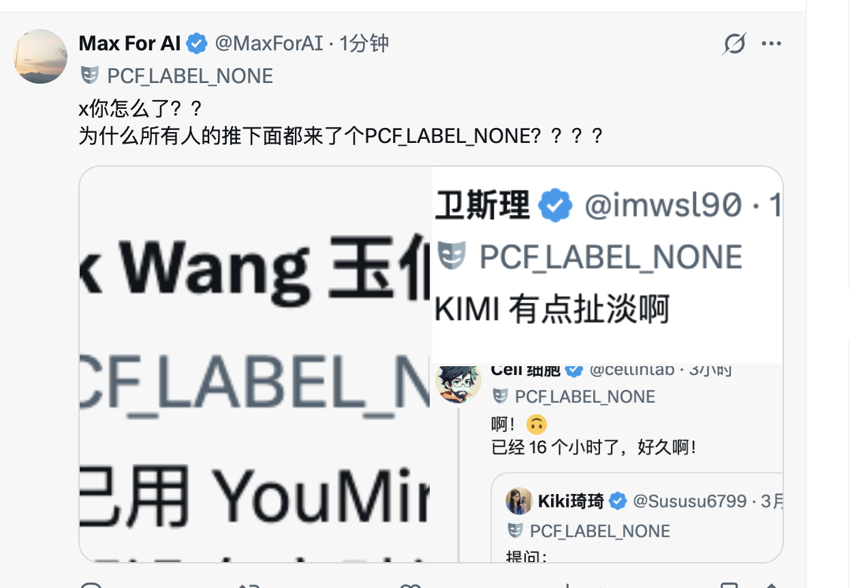
Task: Open the @MaxForAI handle link
Action: point(269,44)
